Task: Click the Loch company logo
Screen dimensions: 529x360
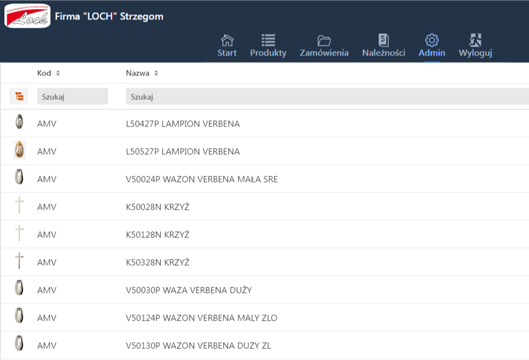Action: coord(27,16)
